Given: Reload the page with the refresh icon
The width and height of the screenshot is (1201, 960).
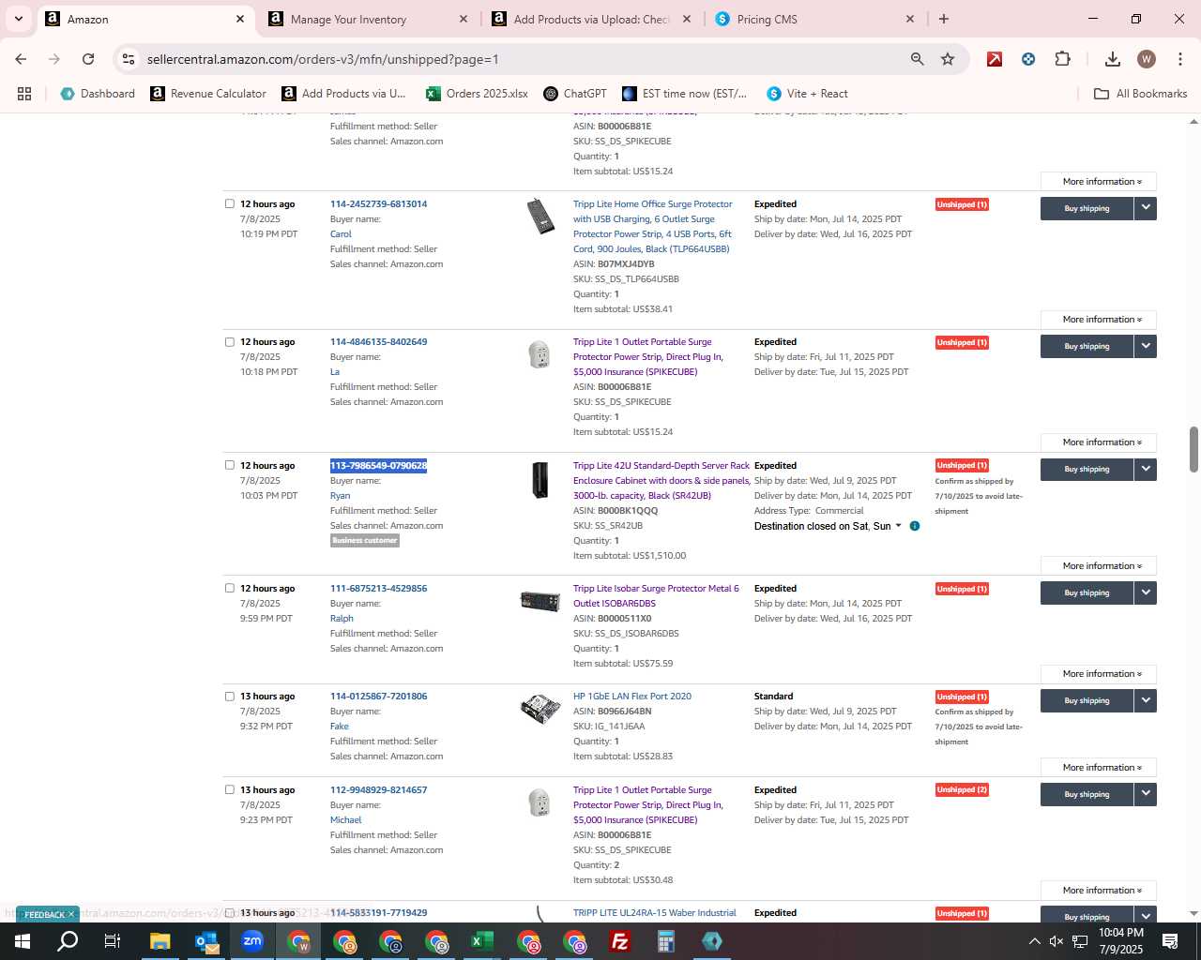Looking at the screenshot, I should [88, 59].
